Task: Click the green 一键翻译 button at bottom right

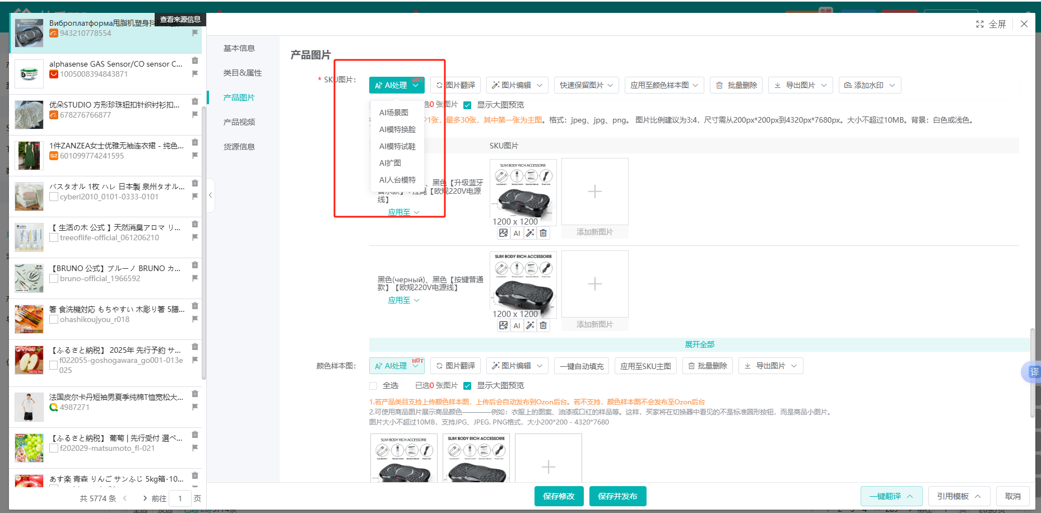Action: tap(891, 496)
